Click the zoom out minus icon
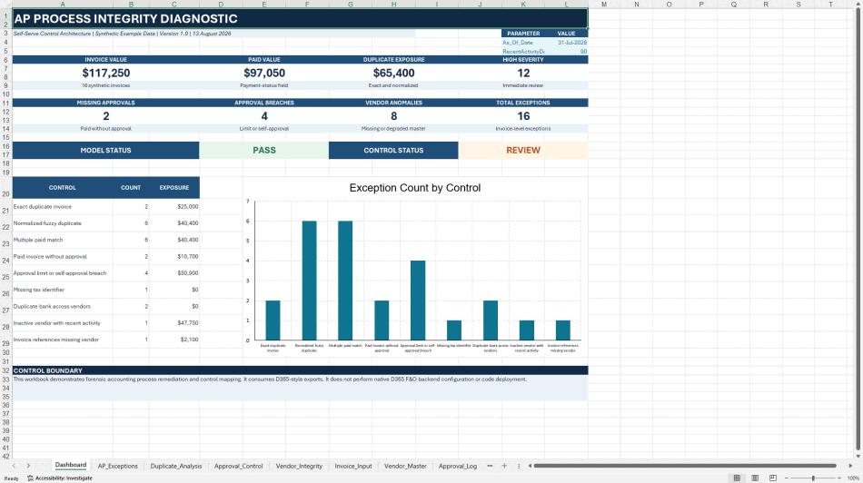The image size is (863, 483). point(787,478)
